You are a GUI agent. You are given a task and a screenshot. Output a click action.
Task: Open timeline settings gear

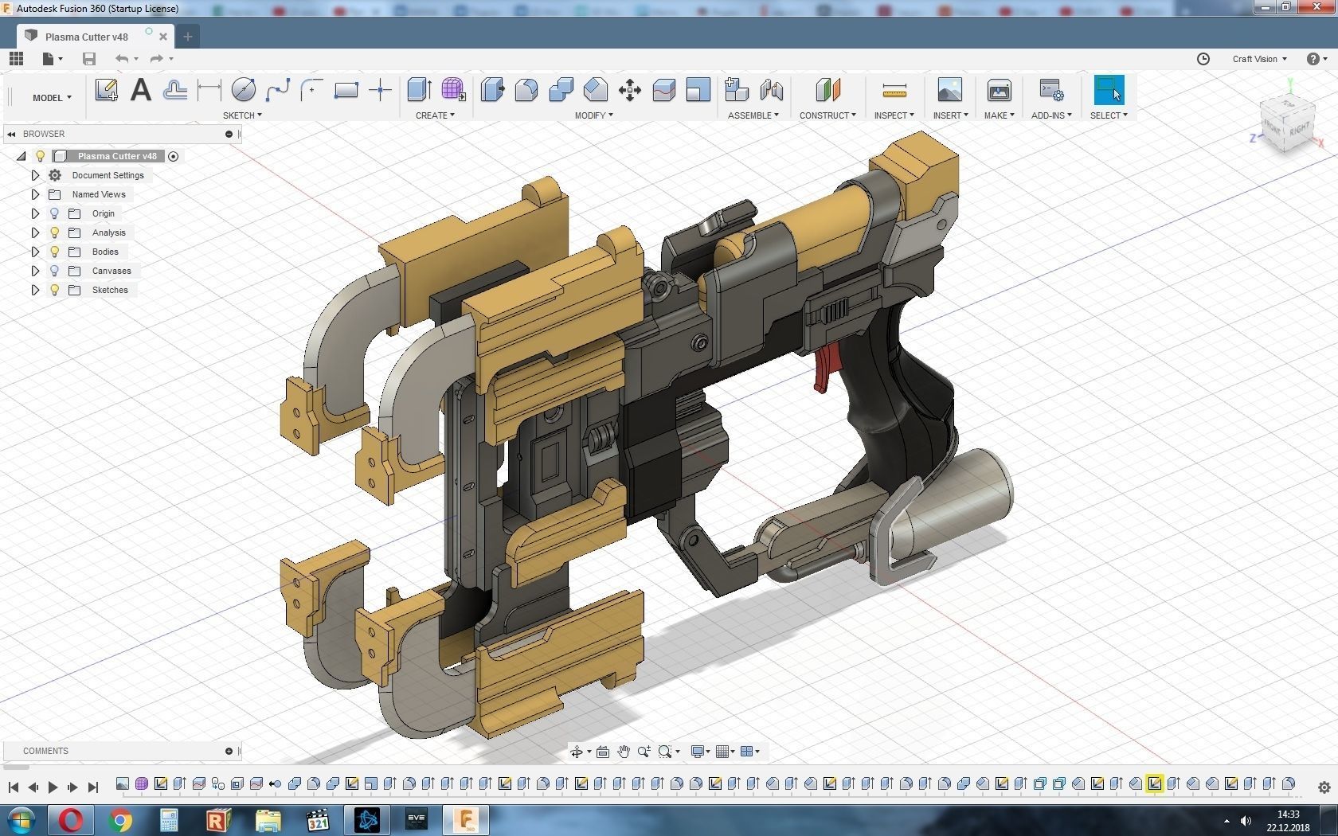[x=1324, y=787]
